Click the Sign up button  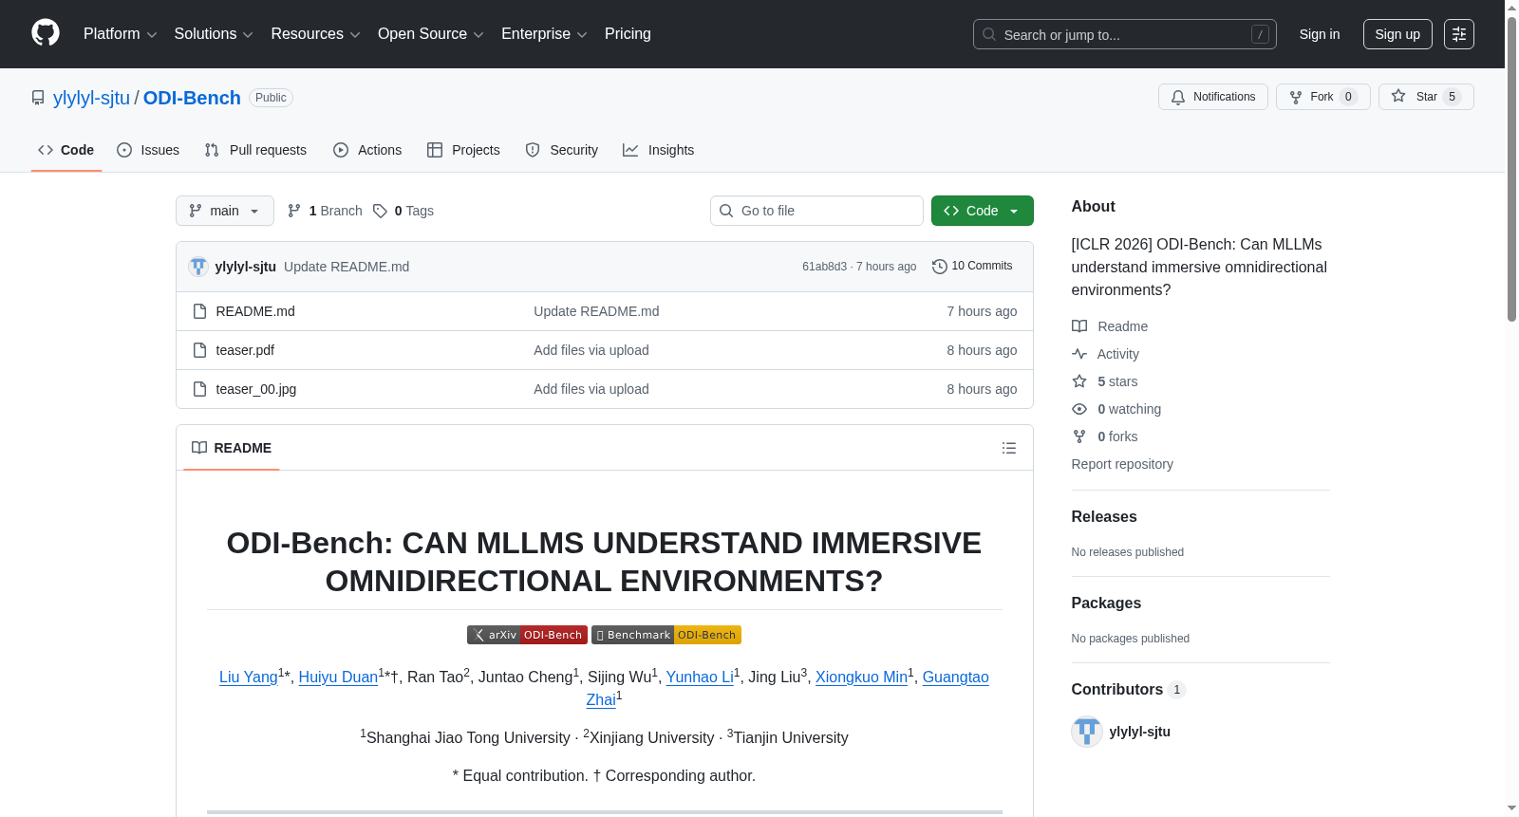click(1397, 34)
